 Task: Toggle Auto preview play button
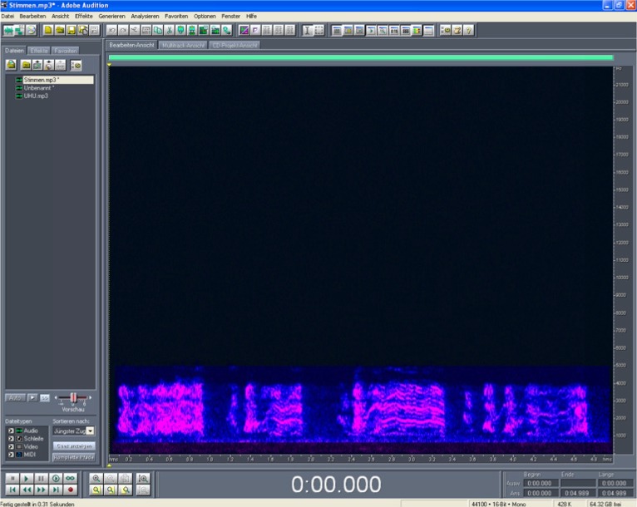15,398
